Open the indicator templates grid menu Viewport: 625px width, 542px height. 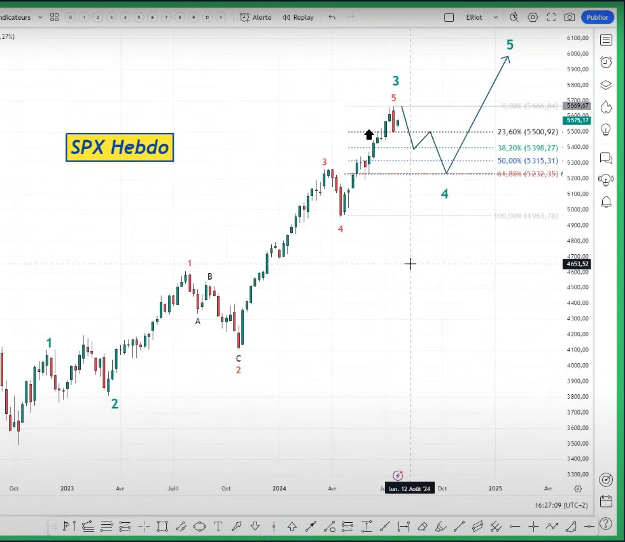tap(54, 17)
